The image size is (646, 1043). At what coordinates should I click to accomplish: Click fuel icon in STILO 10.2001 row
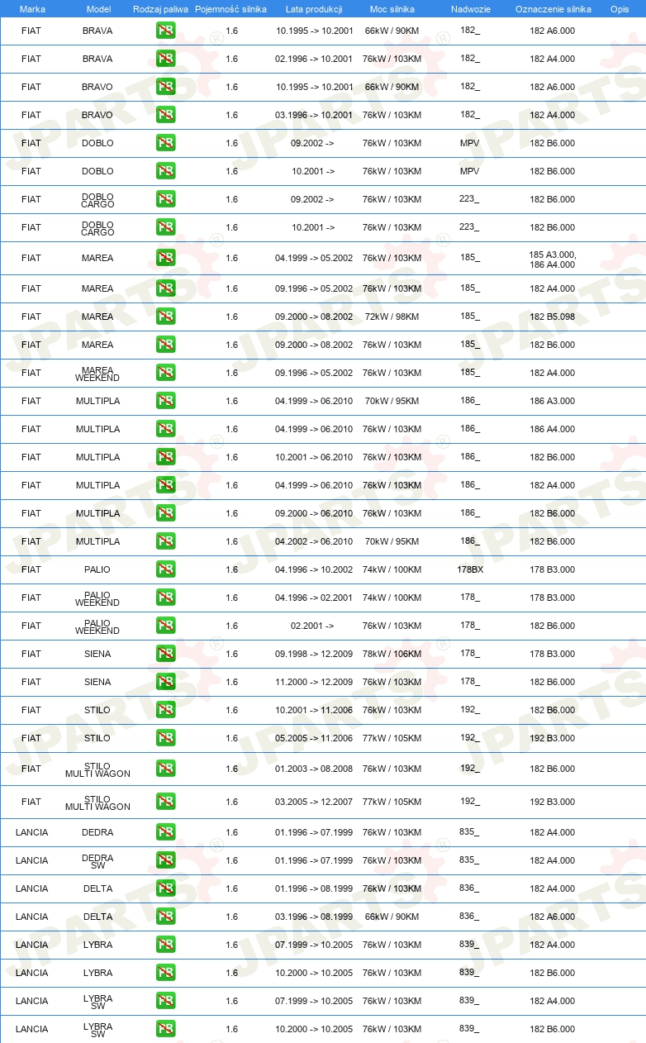165,710
